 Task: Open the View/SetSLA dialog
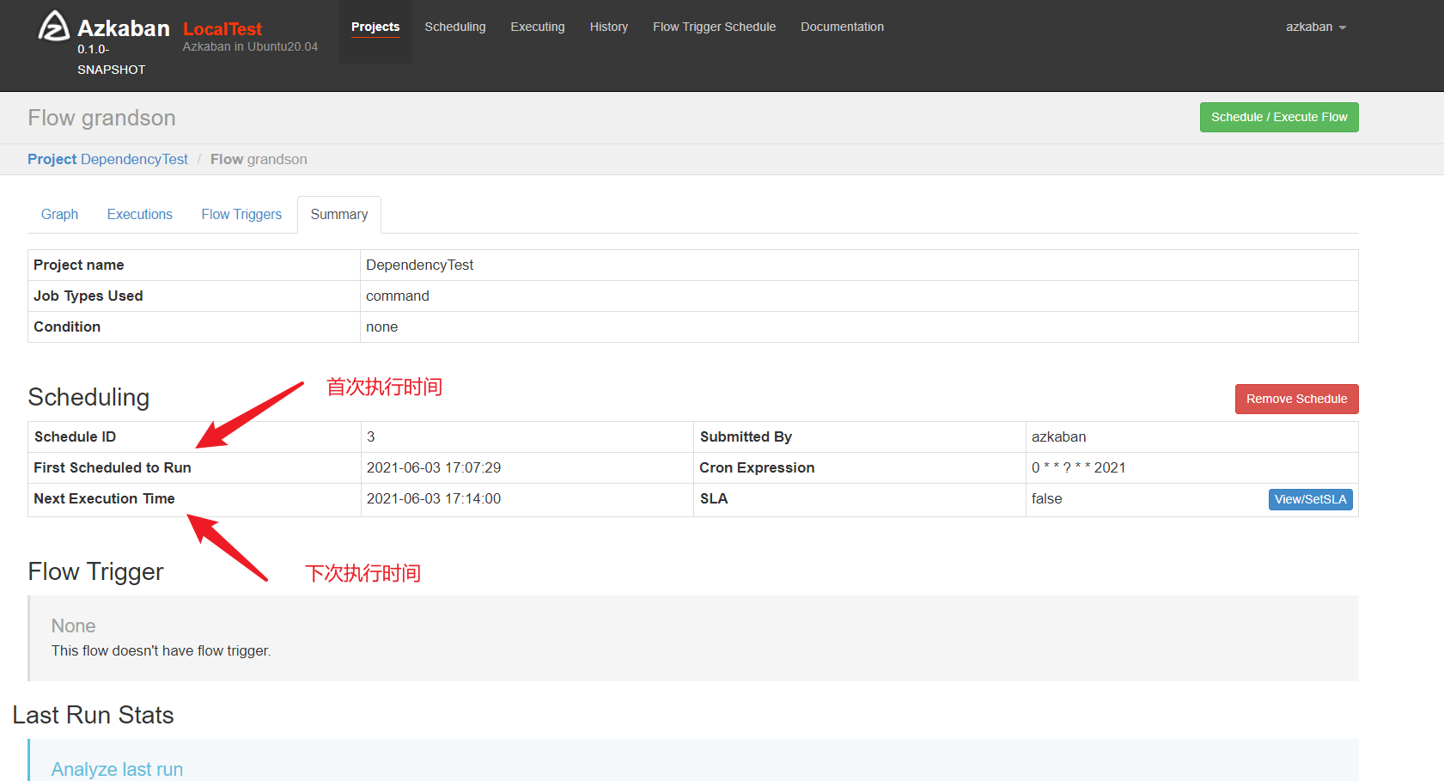point(1310,499)
